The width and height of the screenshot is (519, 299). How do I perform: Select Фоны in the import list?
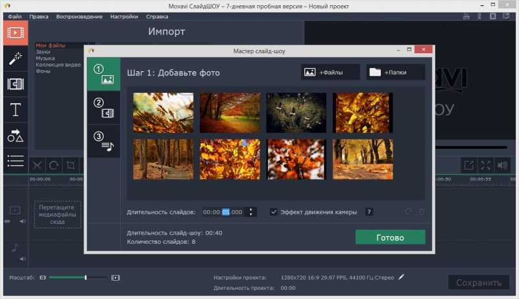[43, 71]
